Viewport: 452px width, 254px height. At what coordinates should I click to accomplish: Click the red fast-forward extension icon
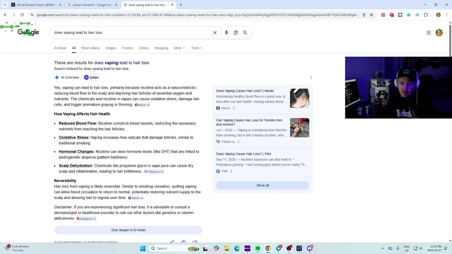(x=383, y=15)
